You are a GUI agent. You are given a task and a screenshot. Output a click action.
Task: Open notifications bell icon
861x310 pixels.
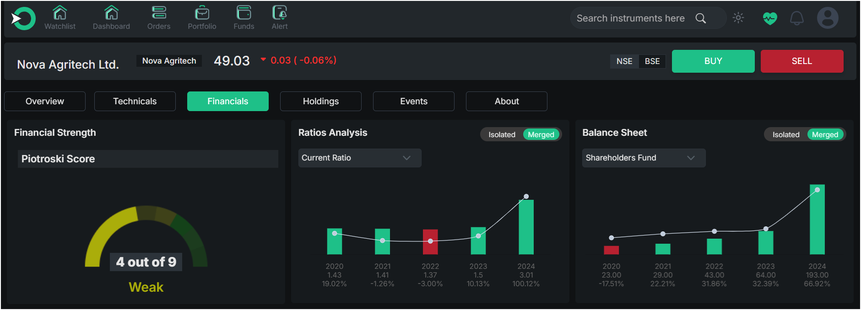(x=797, y=18)
